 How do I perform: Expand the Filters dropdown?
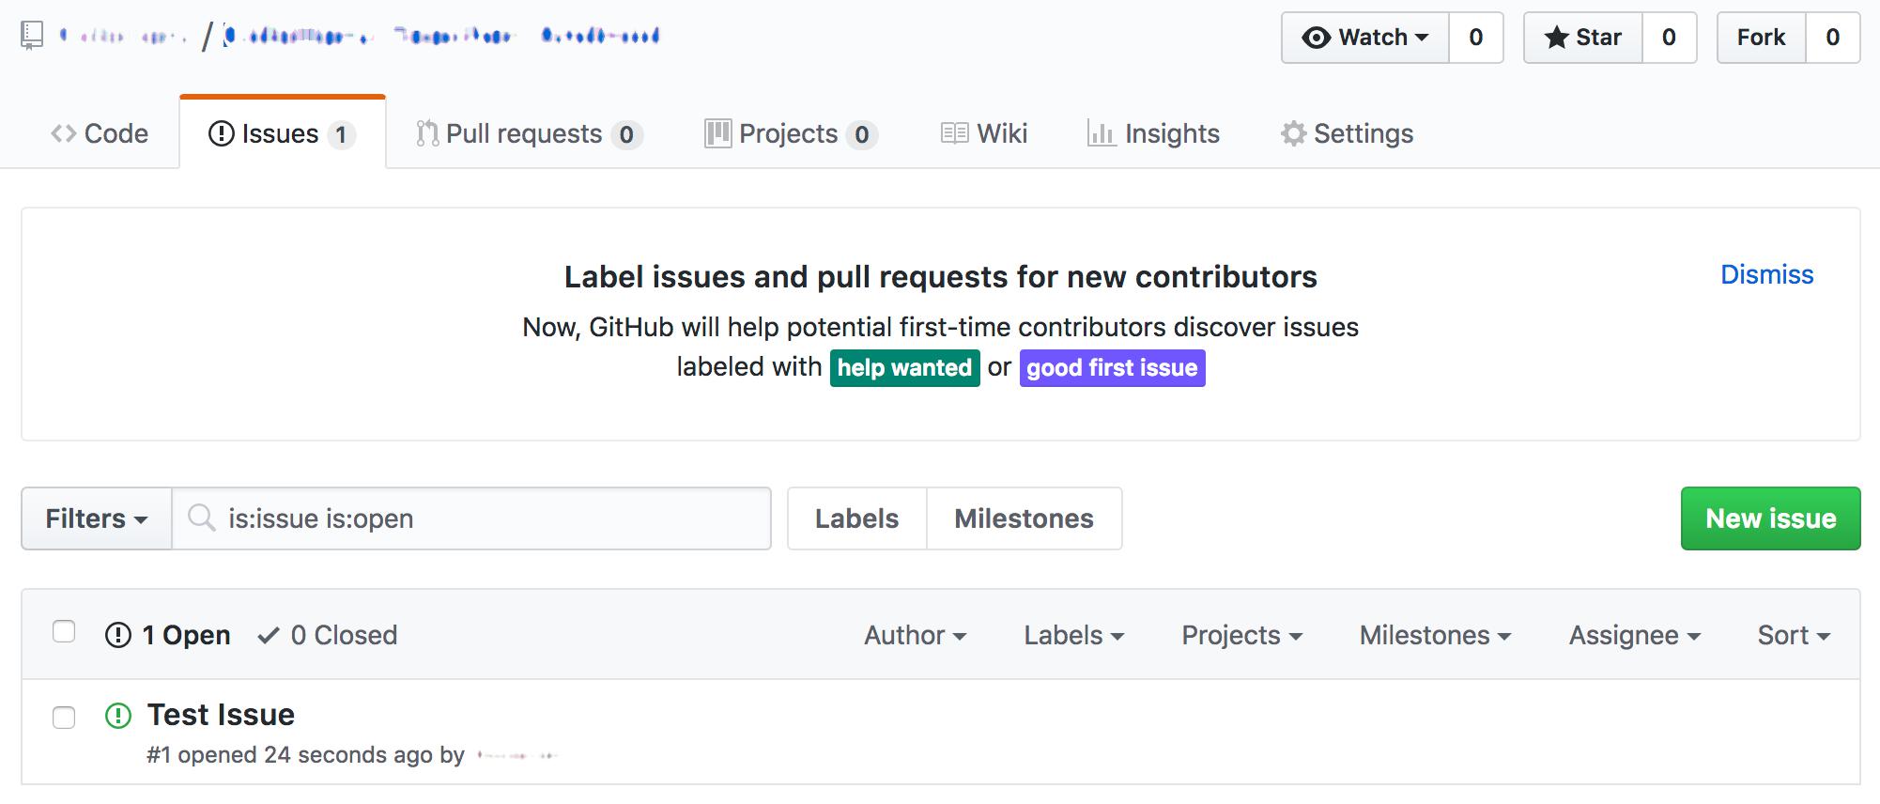(x=97, y=518)
